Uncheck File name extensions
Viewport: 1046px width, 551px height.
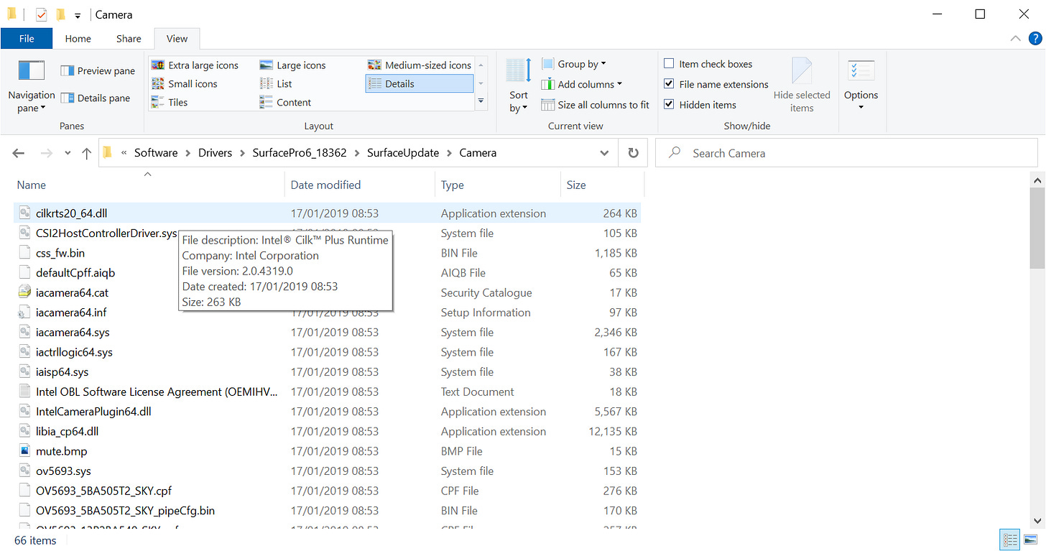pyautogui.click(x=669, y=84)
